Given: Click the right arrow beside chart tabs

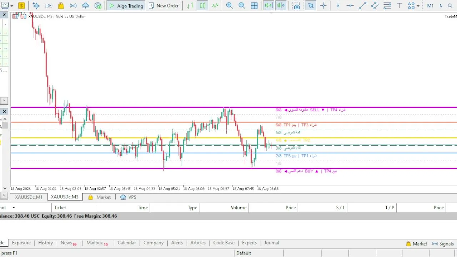Looking at the screenshot, I should tap(4, 195).
